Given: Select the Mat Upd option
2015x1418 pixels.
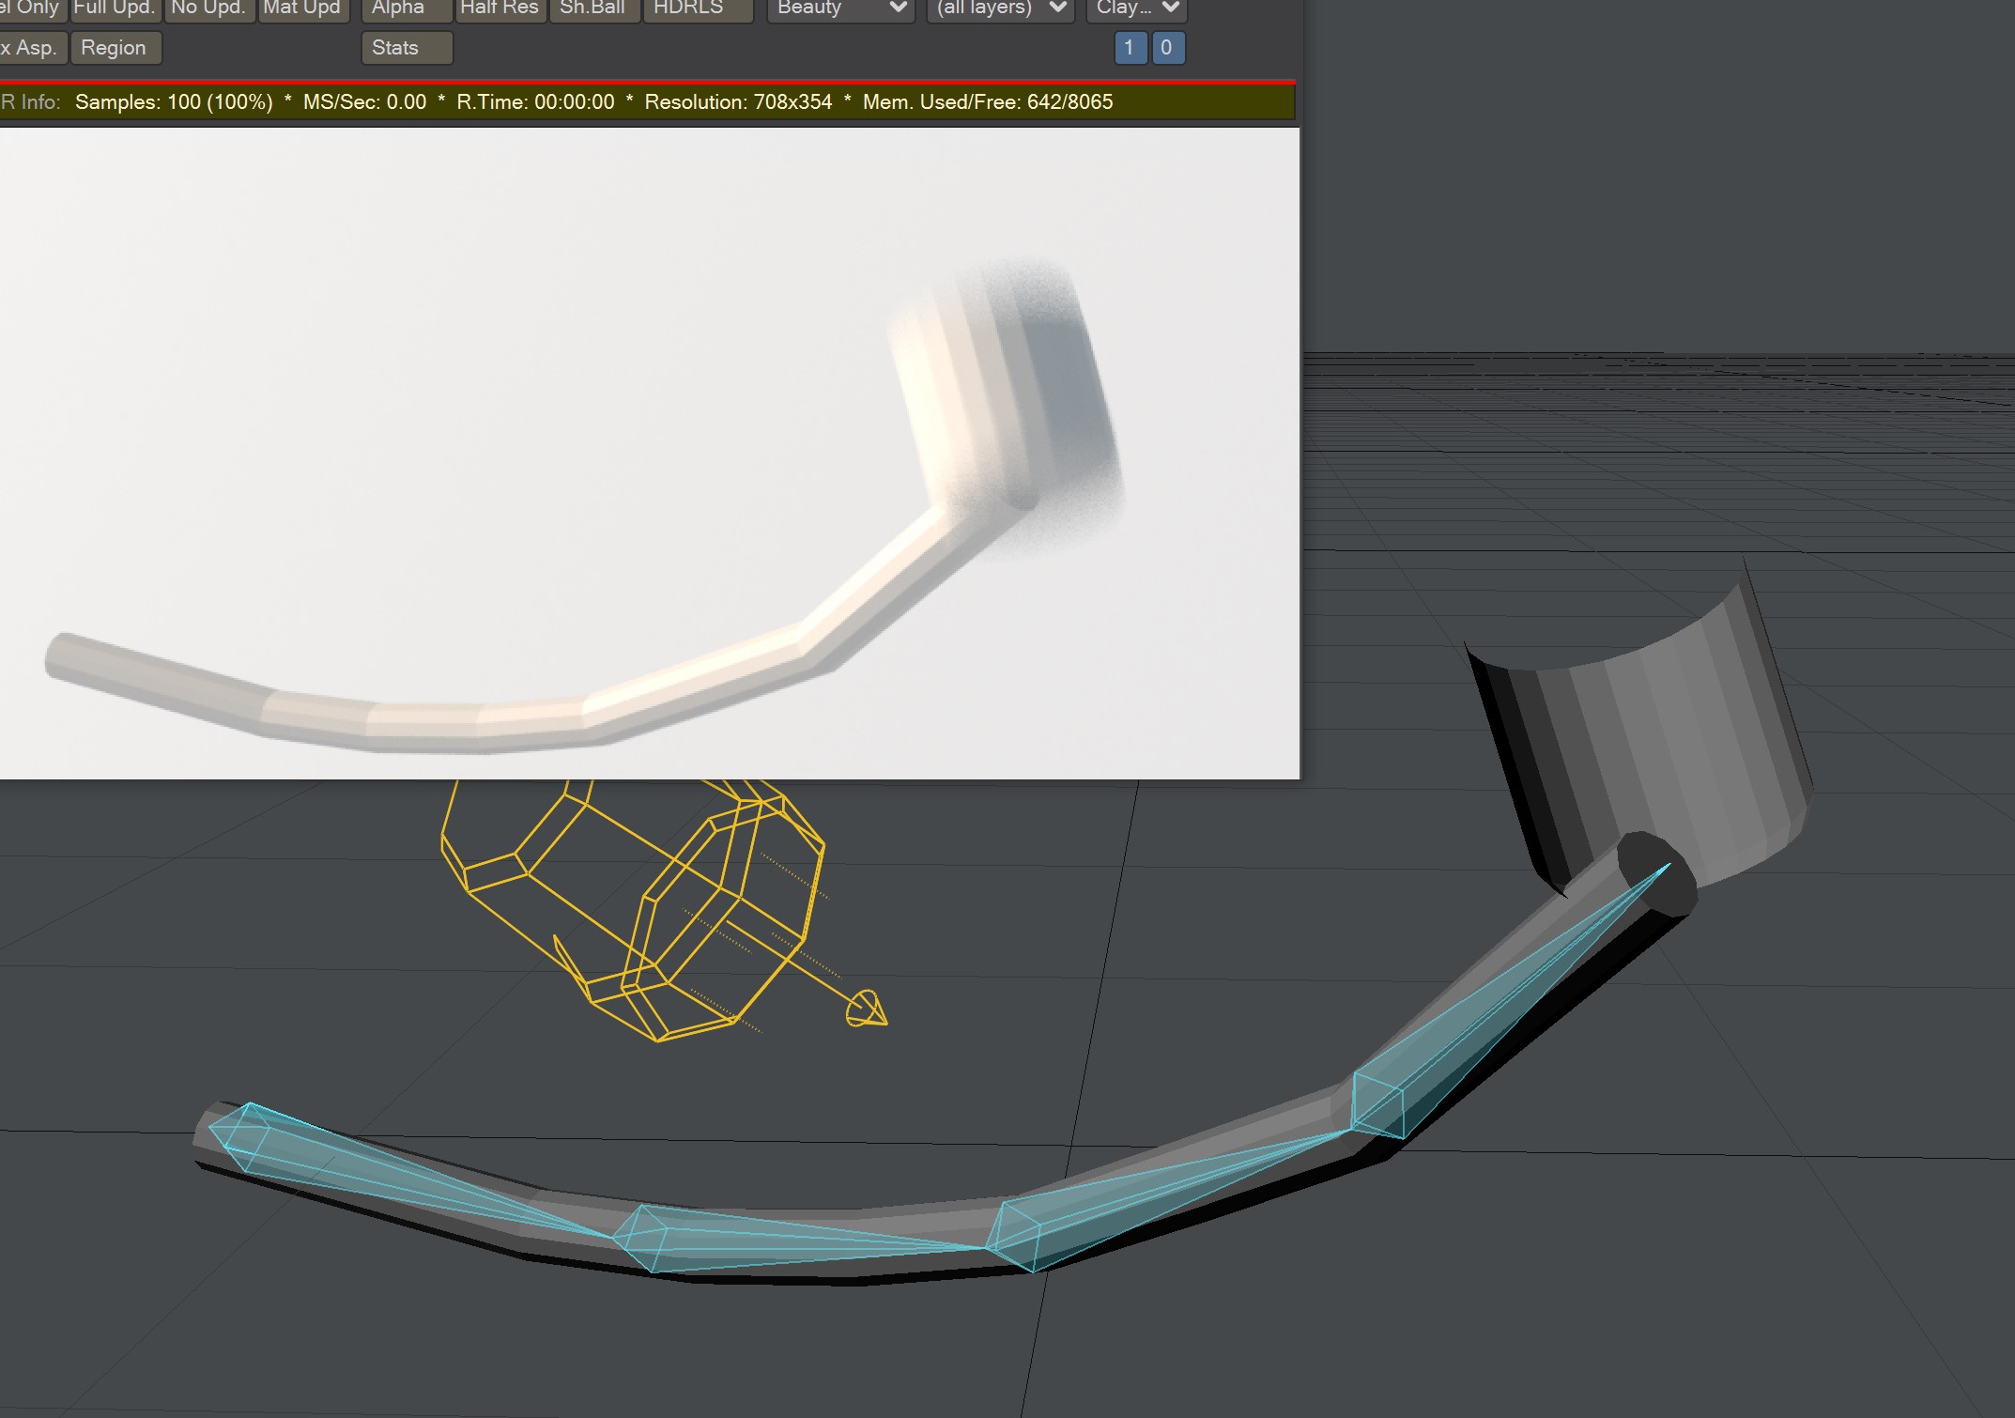Looking at the screenshot, I should click(x=302, y=9).
